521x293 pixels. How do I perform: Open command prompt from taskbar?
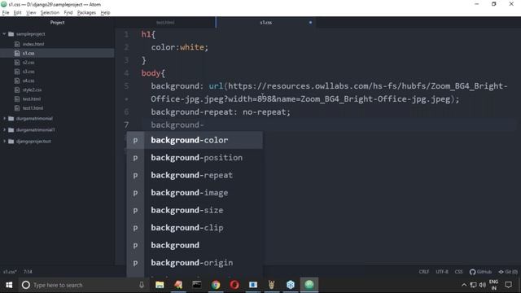[197, 285]
